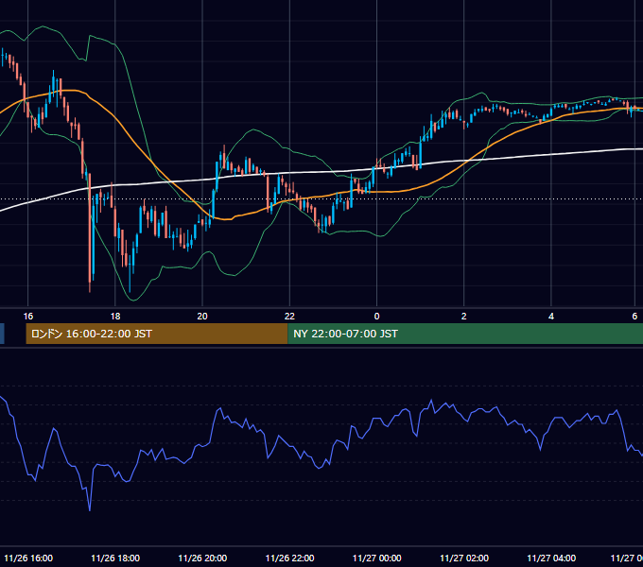The height and width of the screenshot is (567, 643).
Task: Click hour label 16 on price chart axis
Action: click(27, 317)
